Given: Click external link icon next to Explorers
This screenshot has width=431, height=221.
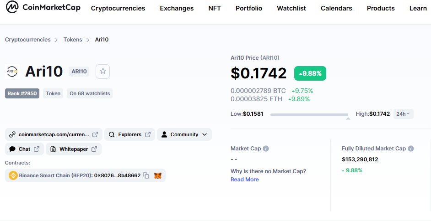Looking at the screenshot, I should 148,134.
